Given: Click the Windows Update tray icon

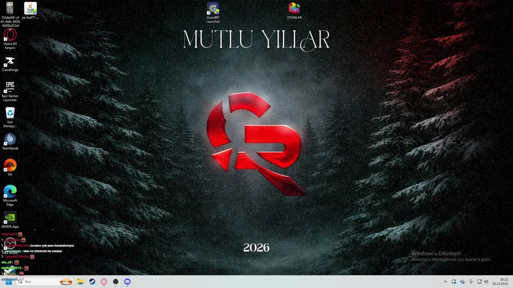Looking at the screenshot, I should coord(454,282).
